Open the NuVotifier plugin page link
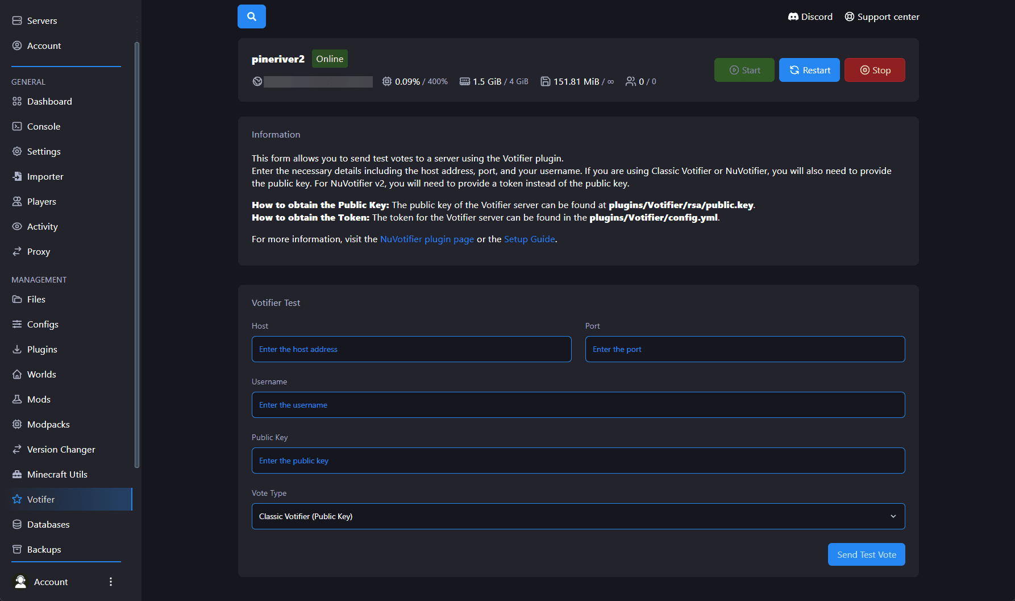 [x=427, y=239]
